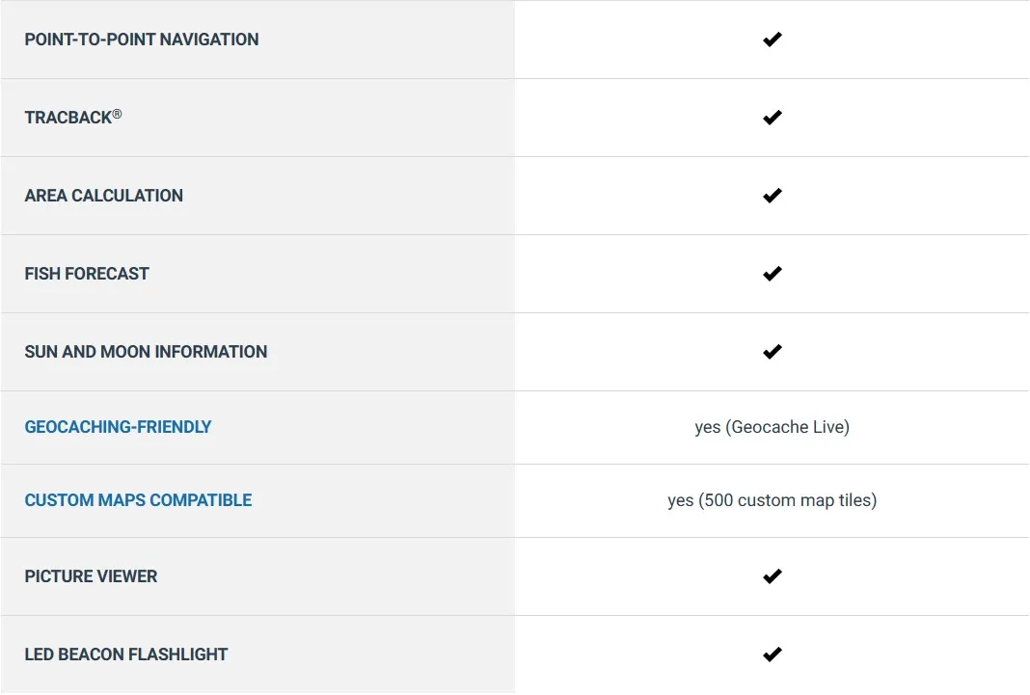Open the Custom Maps Compatible link

[x=138, y=500]
